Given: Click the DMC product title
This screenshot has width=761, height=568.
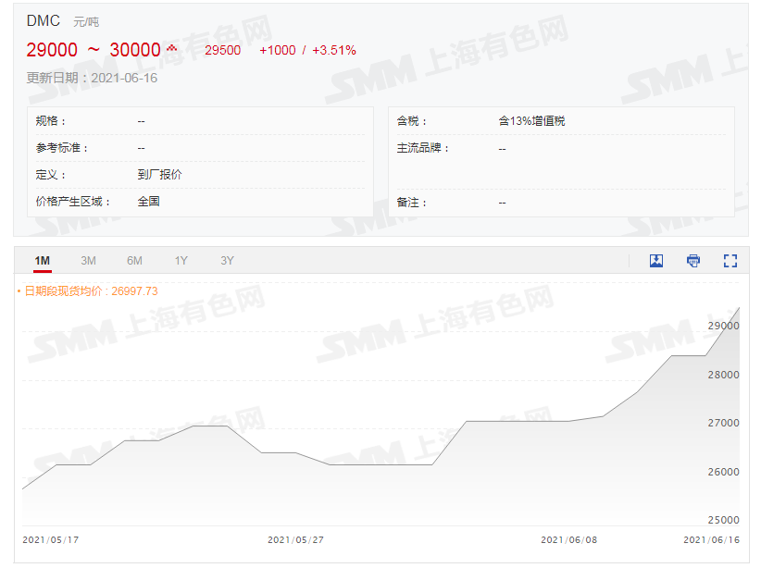Looking at the screenshot, I should (44, 21).
